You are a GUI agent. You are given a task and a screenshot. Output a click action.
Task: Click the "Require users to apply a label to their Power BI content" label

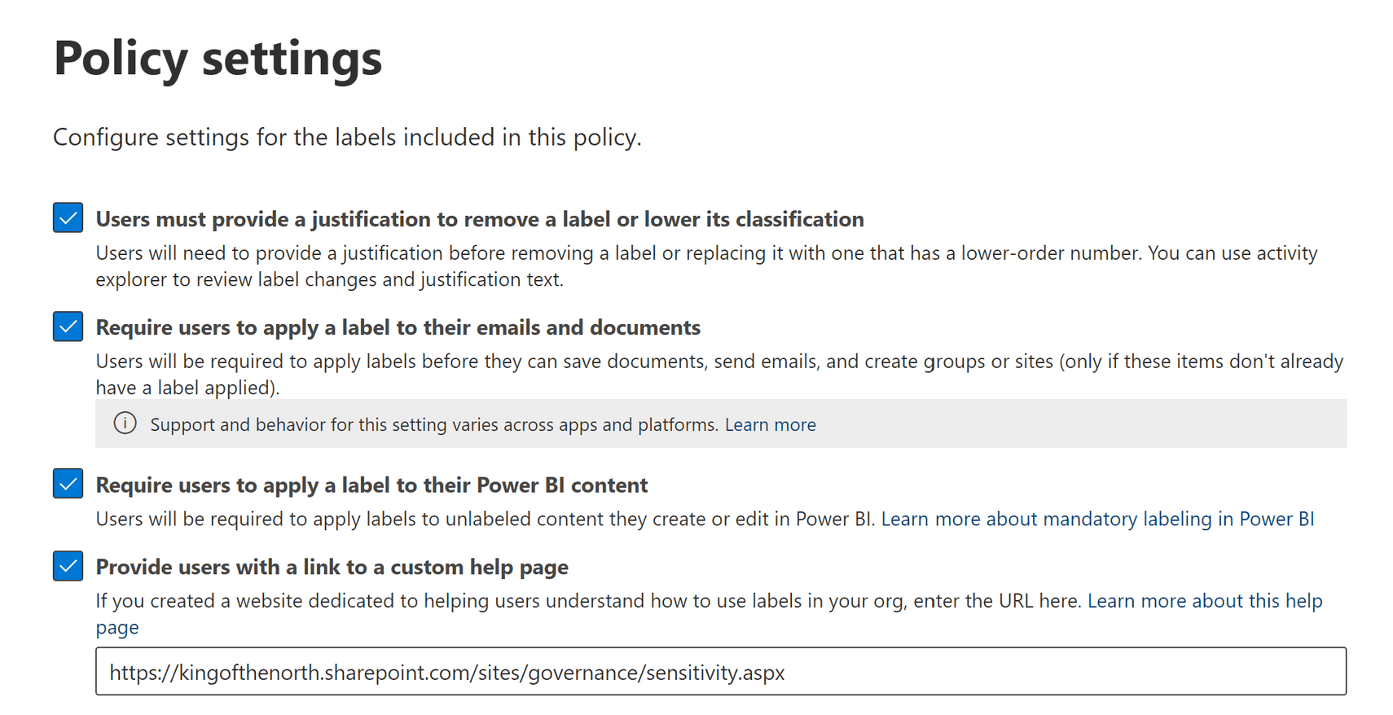371,484
